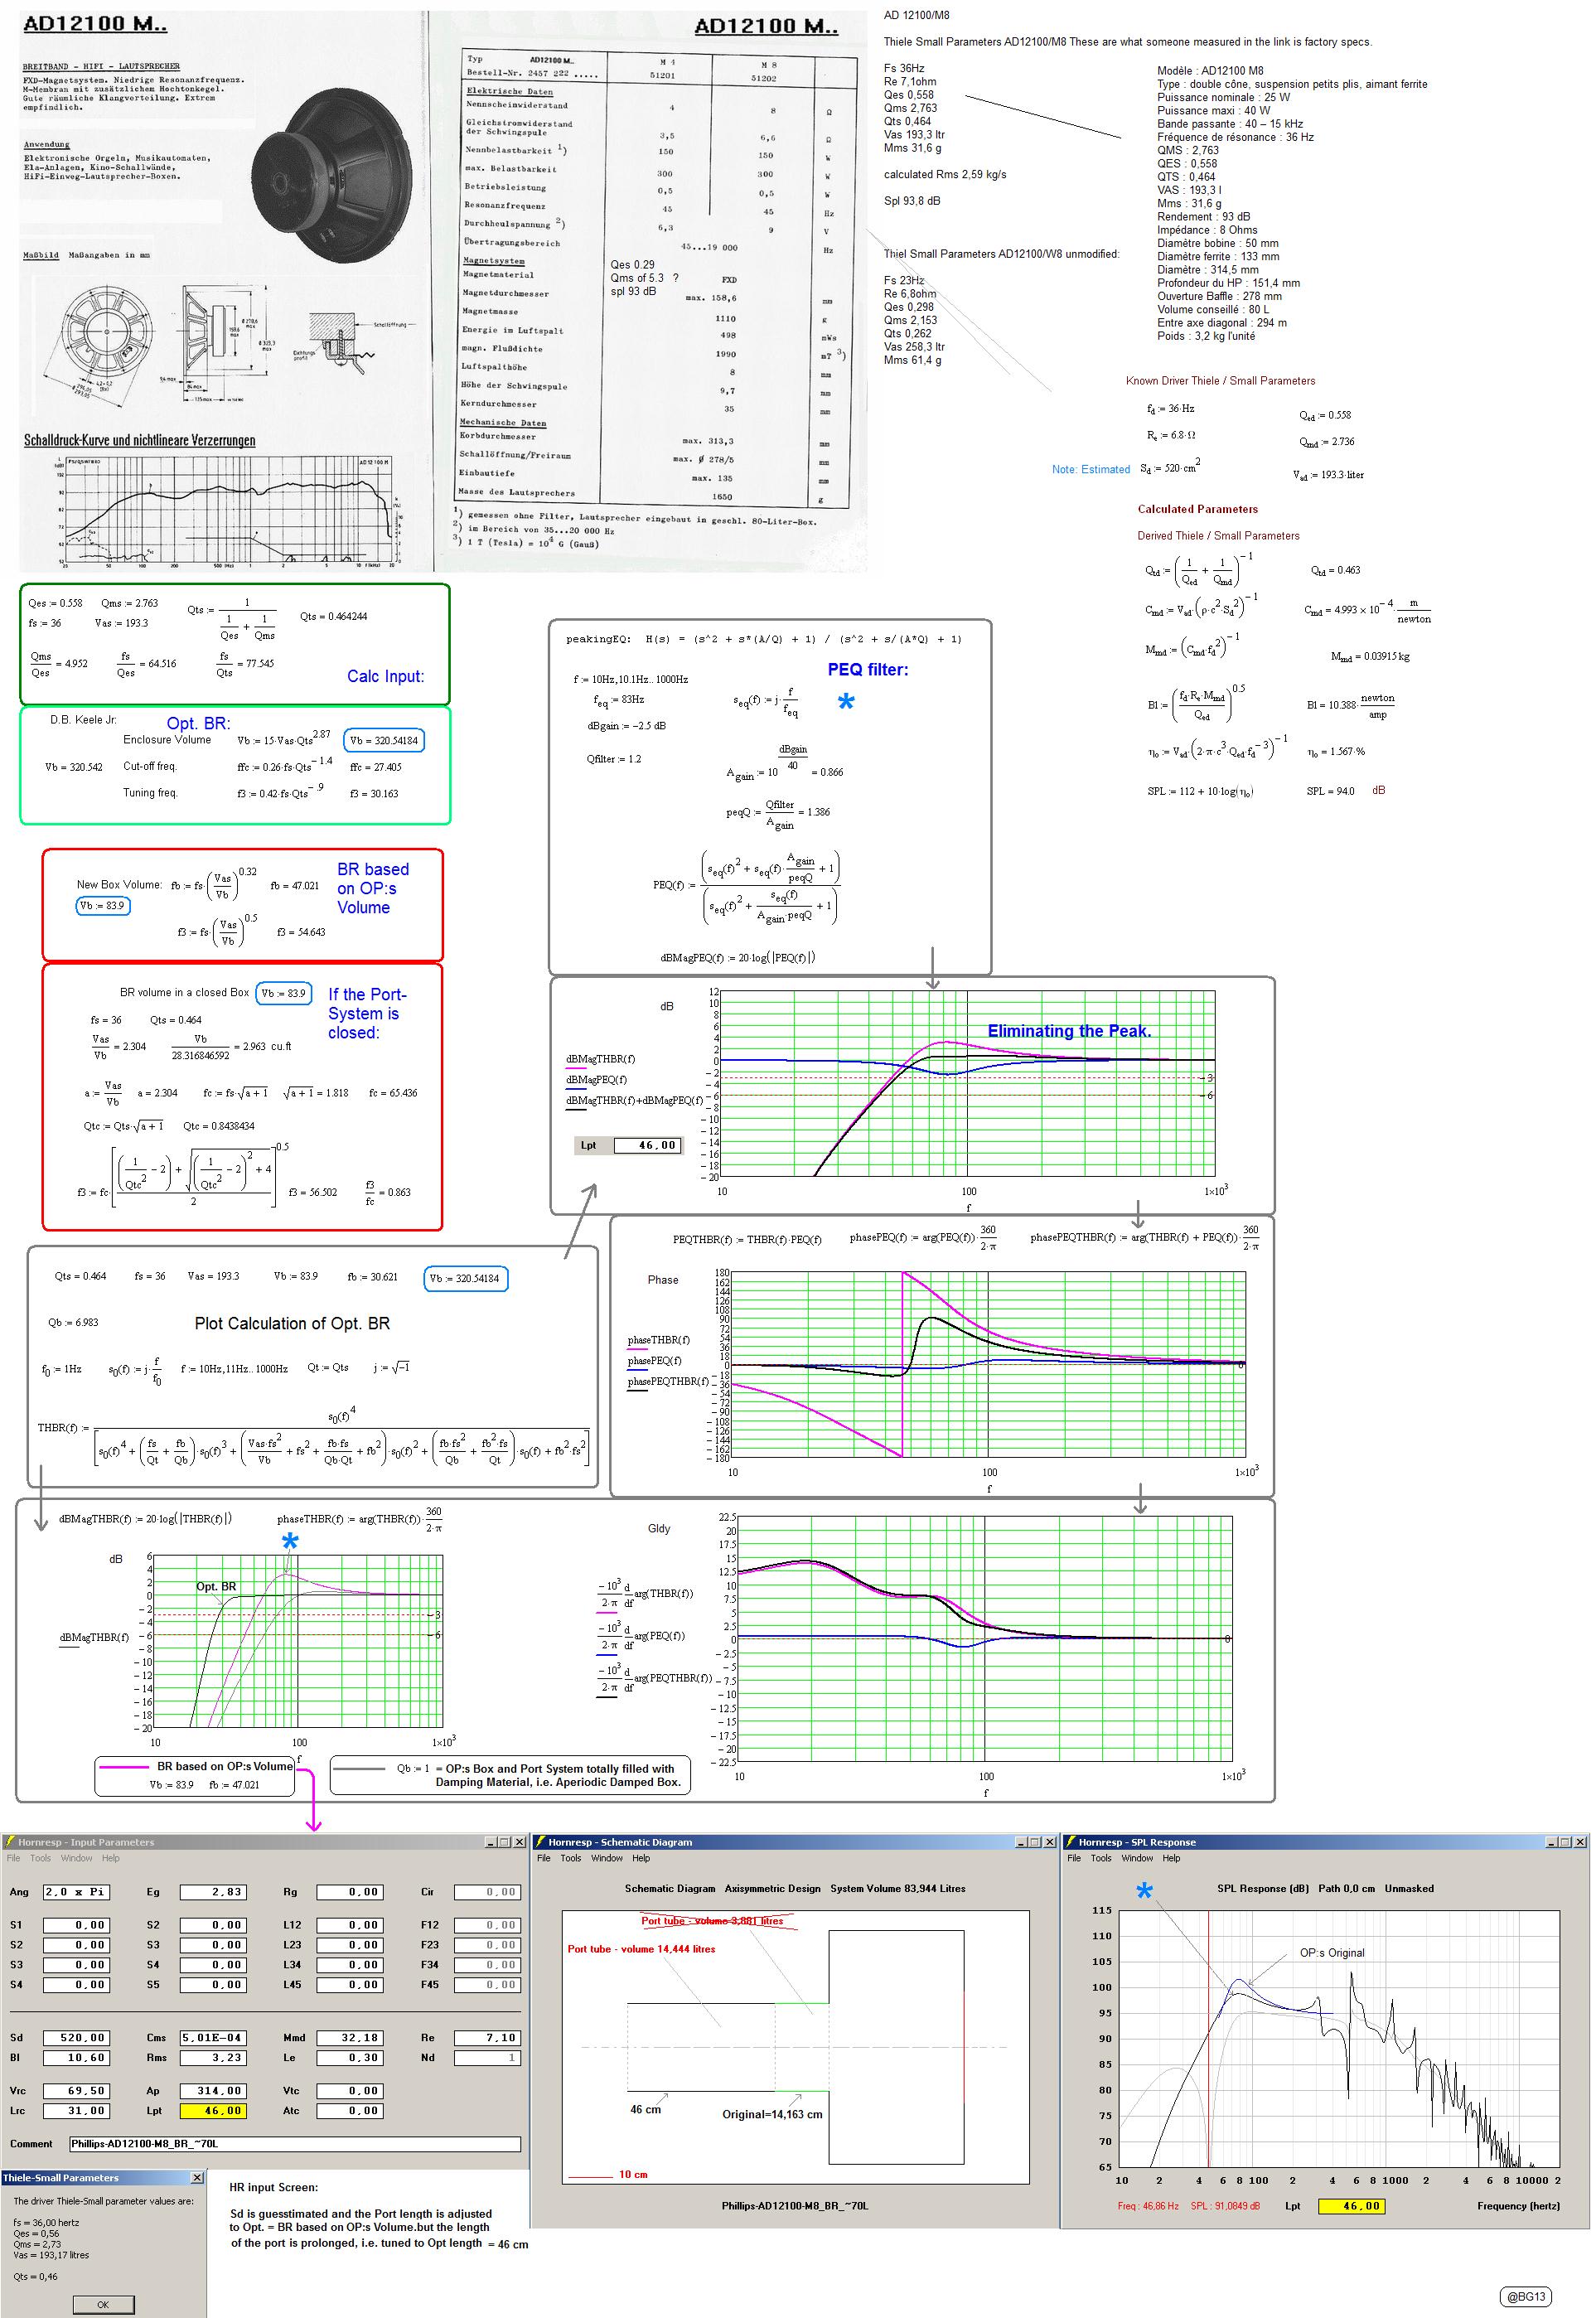Close the Thiele-Small Parameters dialog with its X button
Viewport: 1596px width, 2318px height.
(197, 2178)
